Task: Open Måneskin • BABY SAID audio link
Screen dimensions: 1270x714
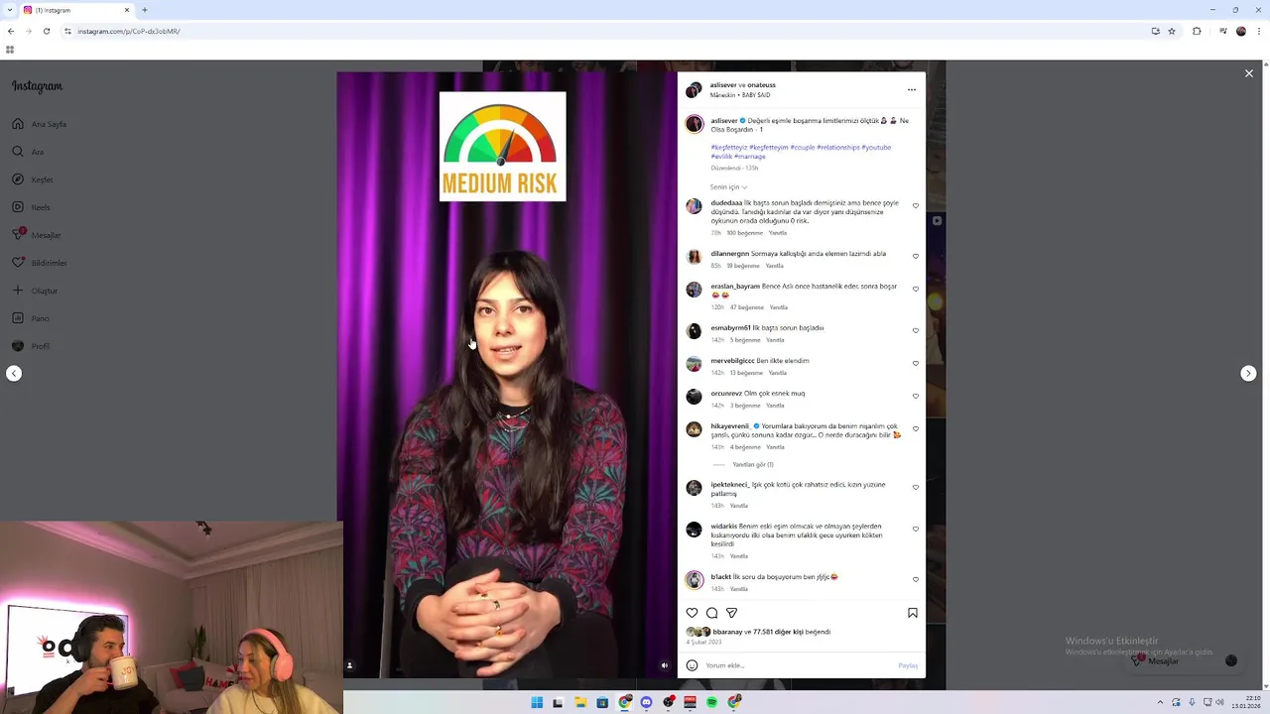Action: [740, 95]
